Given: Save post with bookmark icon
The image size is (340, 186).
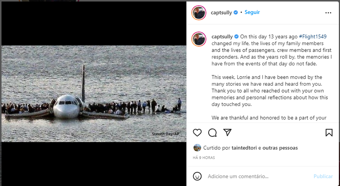Looking at the screenshot, I should coord(329,133).
